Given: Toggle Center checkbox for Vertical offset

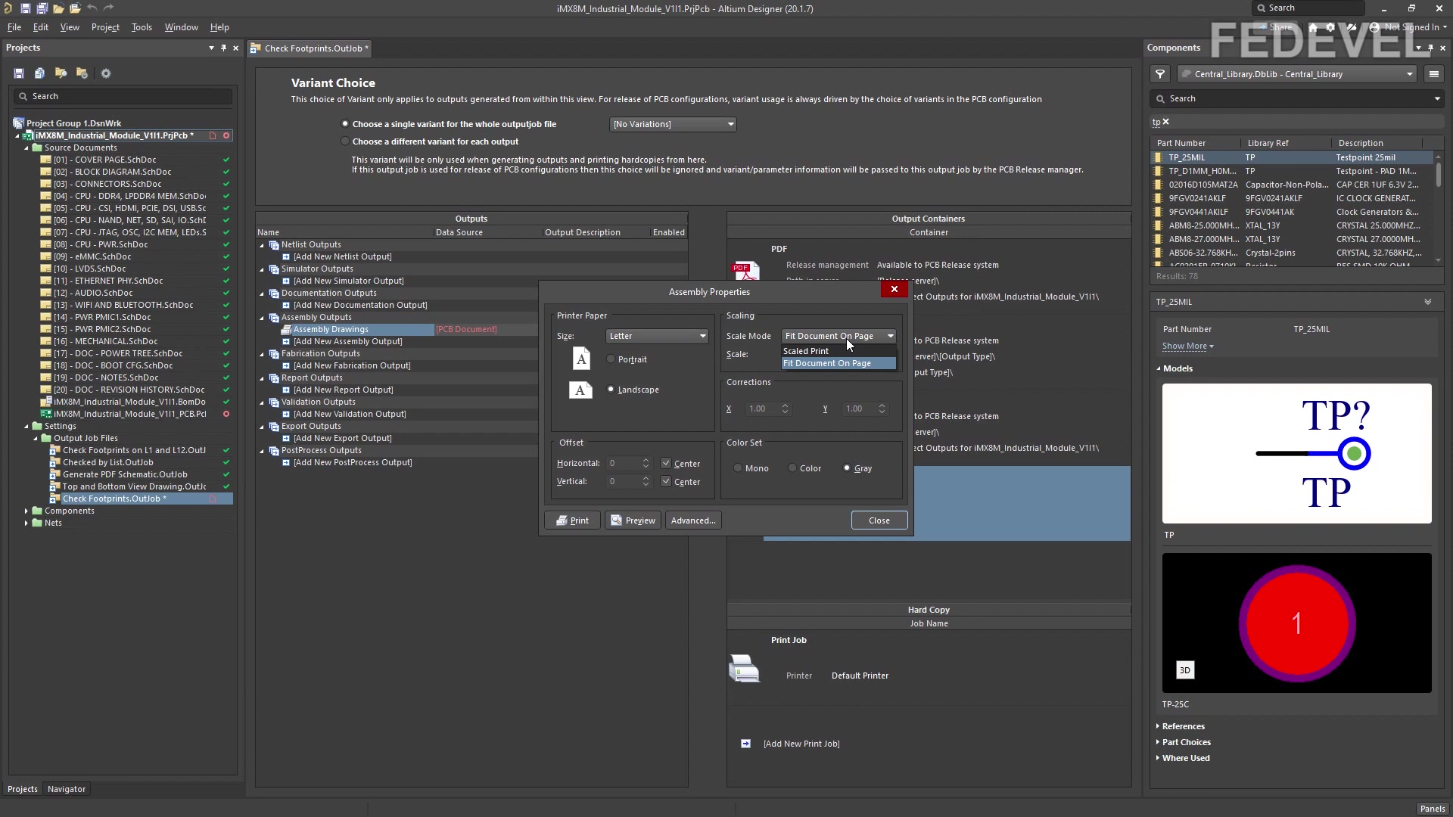Looking at the screenshot, I should tap(666, 482).
